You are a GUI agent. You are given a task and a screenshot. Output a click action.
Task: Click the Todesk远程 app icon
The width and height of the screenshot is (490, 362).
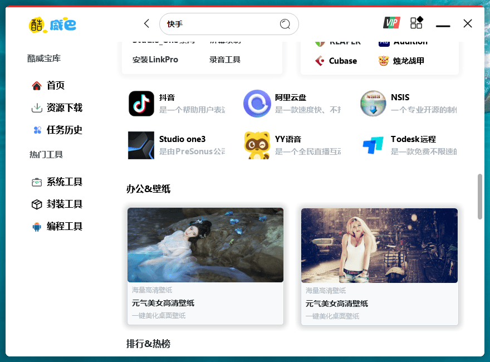373,145
